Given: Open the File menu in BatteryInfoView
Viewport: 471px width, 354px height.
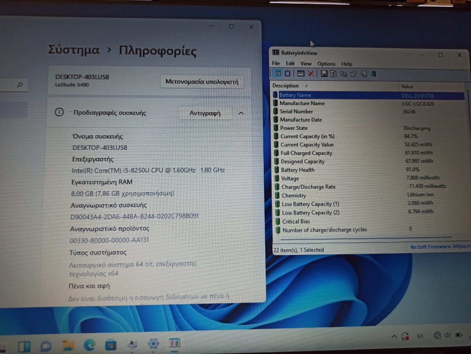Looking at the screenshot, I should 276,63.
